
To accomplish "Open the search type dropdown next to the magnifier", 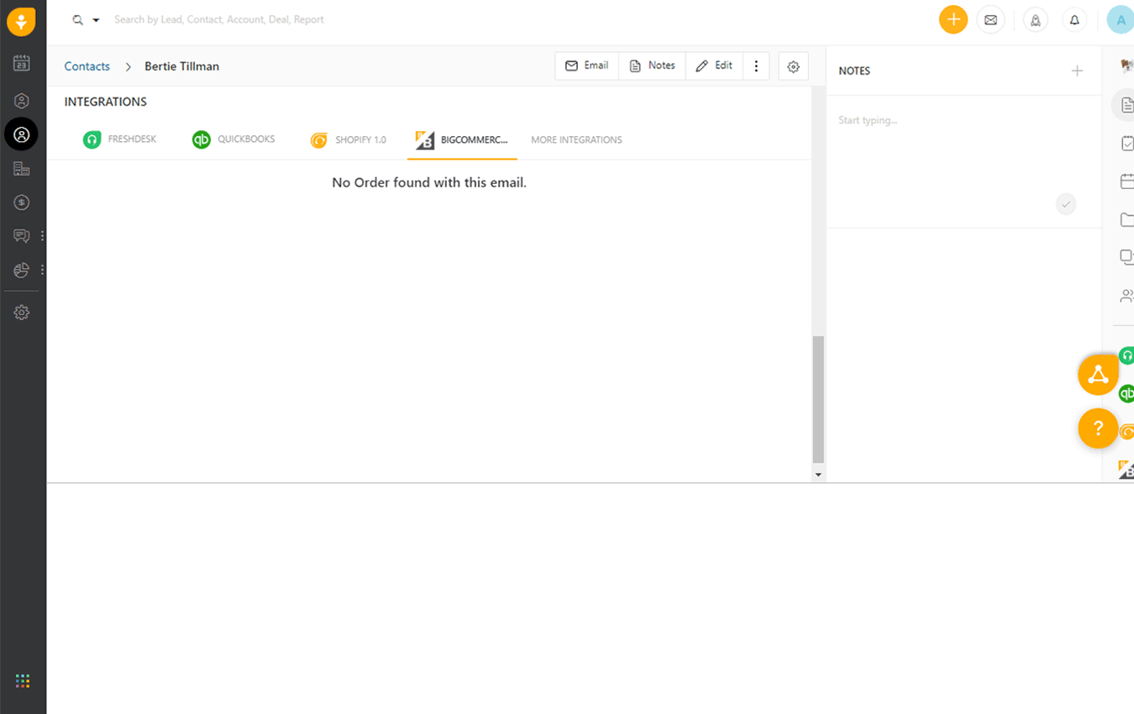I will [95, 18].
